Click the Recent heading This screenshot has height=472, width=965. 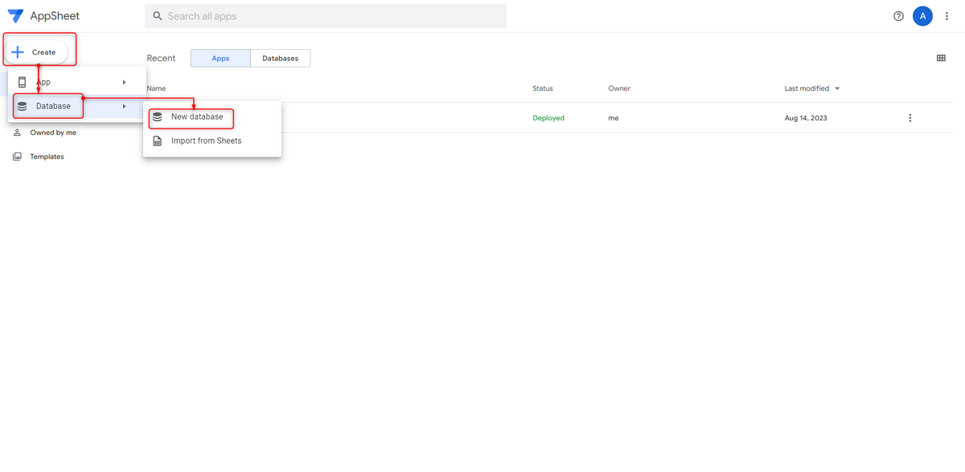pyautogui.click(x=161, y=59)
